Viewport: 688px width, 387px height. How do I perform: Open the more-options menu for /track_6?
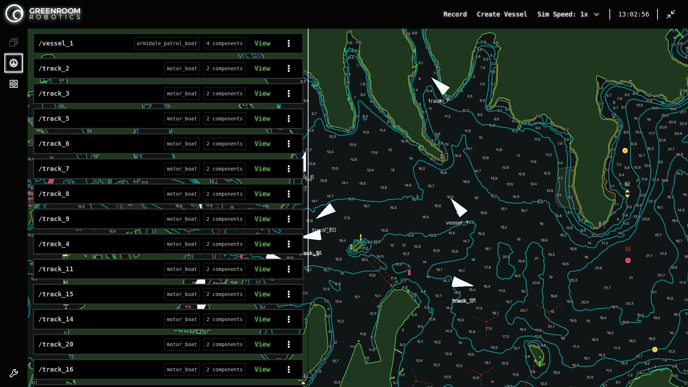pos(289,144)
